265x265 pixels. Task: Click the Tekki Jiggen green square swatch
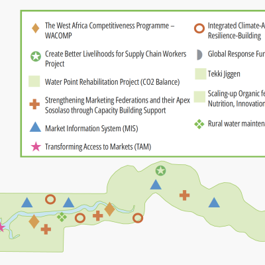click(201, 74)
